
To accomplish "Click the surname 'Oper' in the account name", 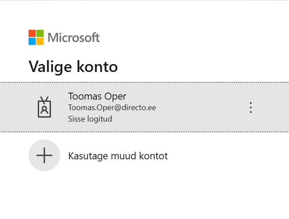I will tap(116, 96).
